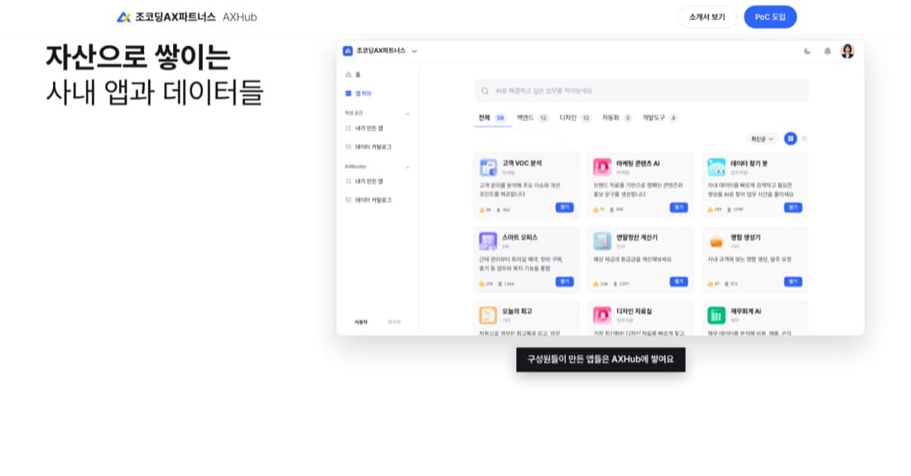Click the 디자인 자료실 app icon

pos(602,315)
